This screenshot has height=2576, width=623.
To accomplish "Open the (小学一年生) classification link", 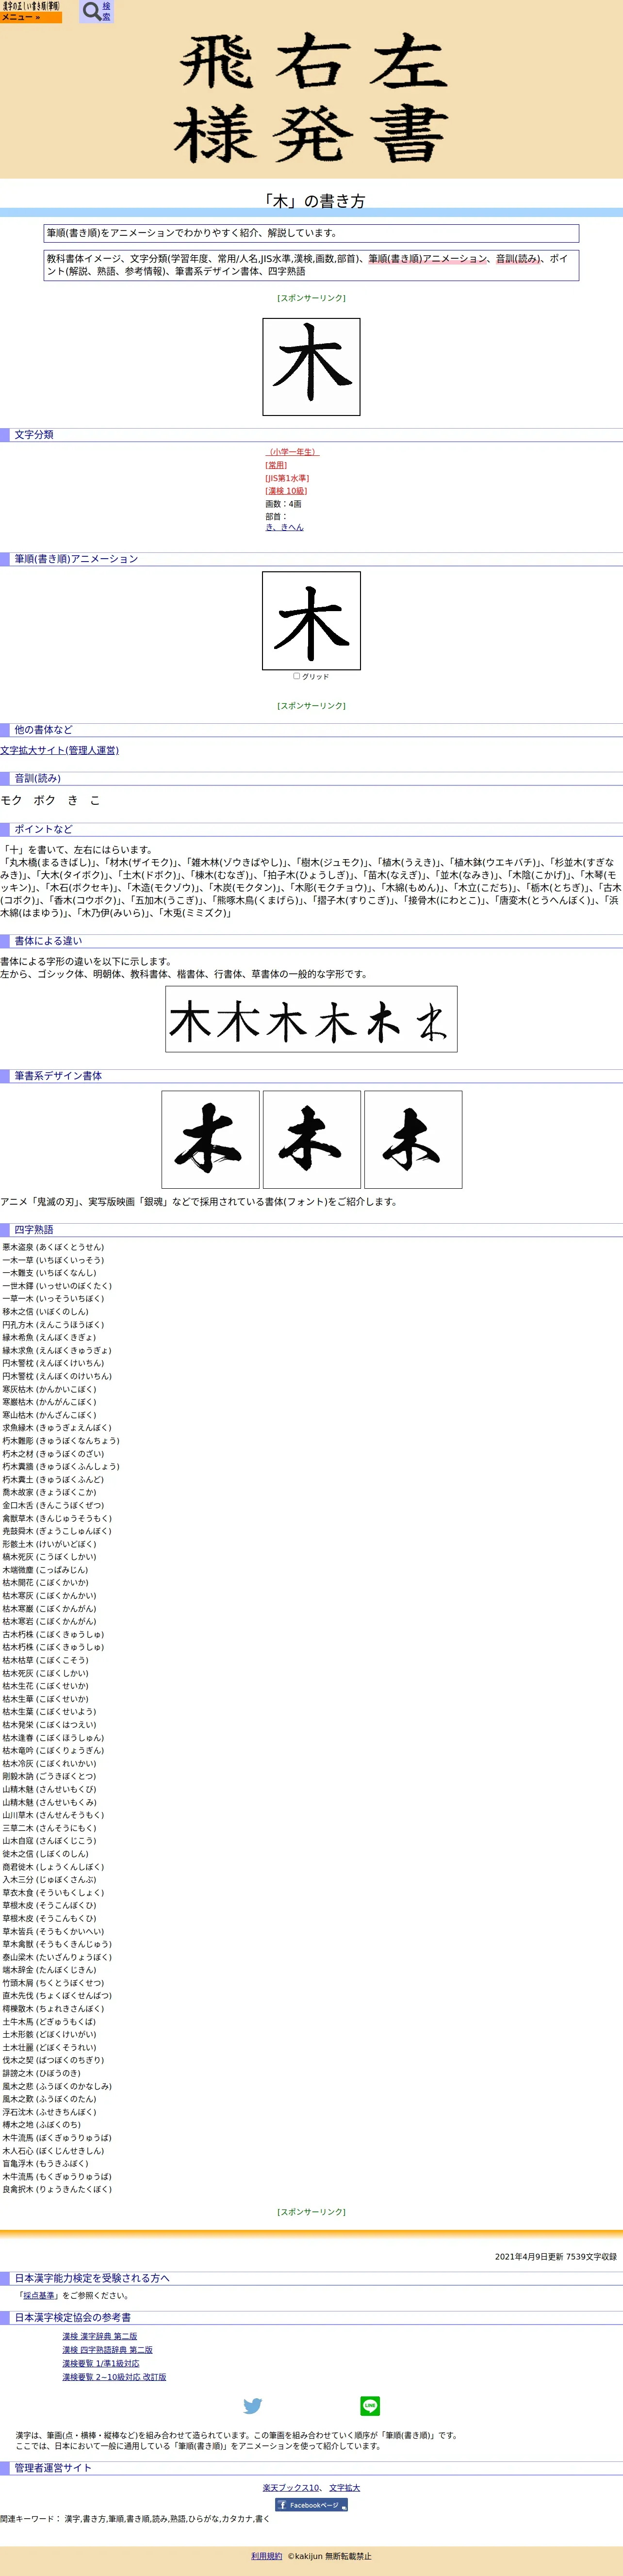I will pyautogui.click(x=292, y=452).
